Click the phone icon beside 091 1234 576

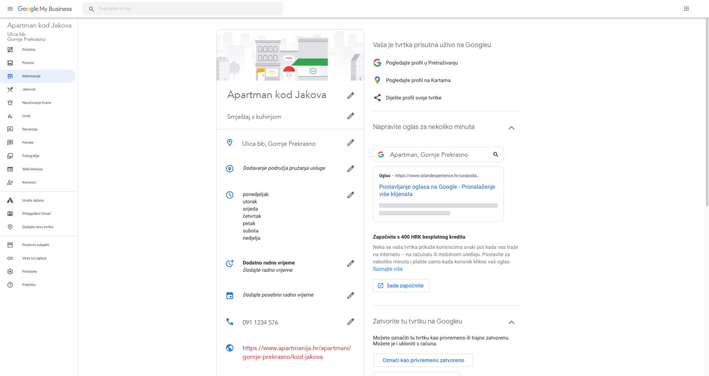[x=230, y=322]
